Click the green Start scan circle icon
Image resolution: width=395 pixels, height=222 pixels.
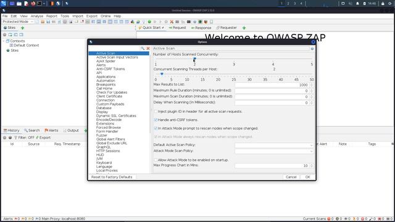pyautogui.click(x=149, y=22)
